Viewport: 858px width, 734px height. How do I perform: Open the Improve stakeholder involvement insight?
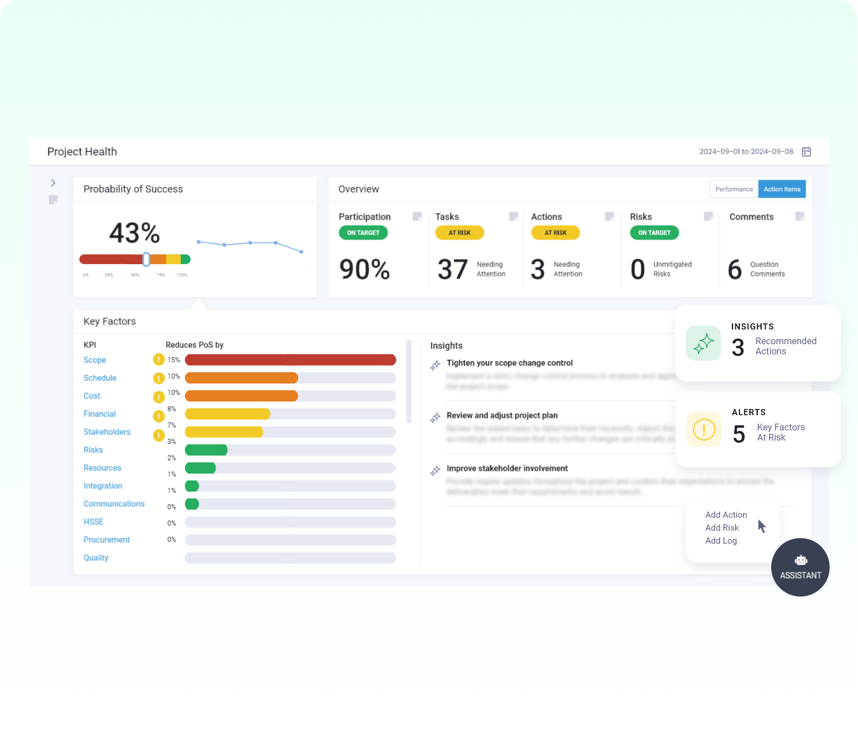click(x=507, y=469)
